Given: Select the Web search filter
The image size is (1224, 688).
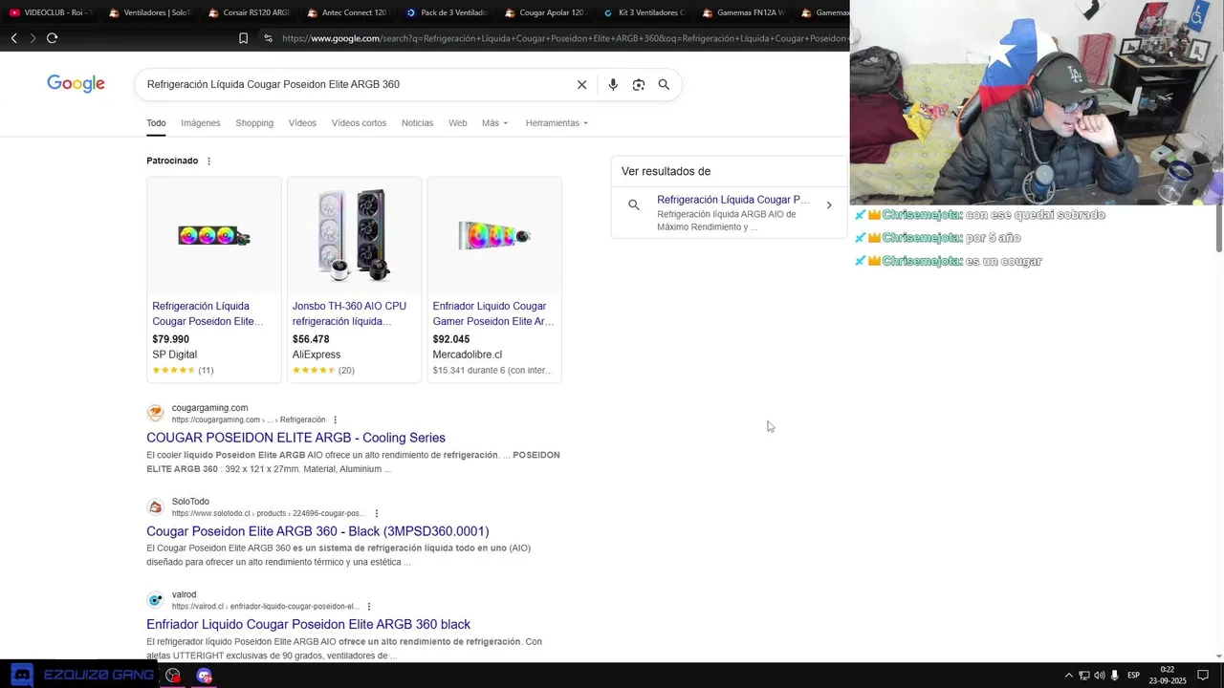Looking at the screenshot, I should pos(458,122).
